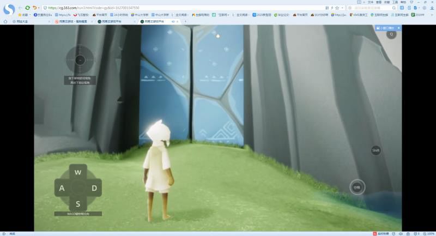Click the lightning speed-mode icon
This screenshot has height=236, width=436.
[x=332, y=8]
